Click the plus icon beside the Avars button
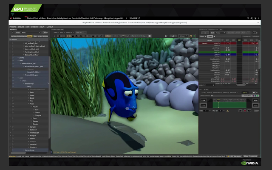The height and width of the screenshot is (170, 272). click(x=214, y=36)
